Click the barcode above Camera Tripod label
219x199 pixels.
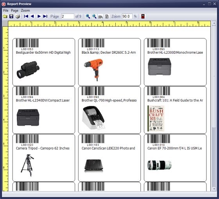pos(27,139)
